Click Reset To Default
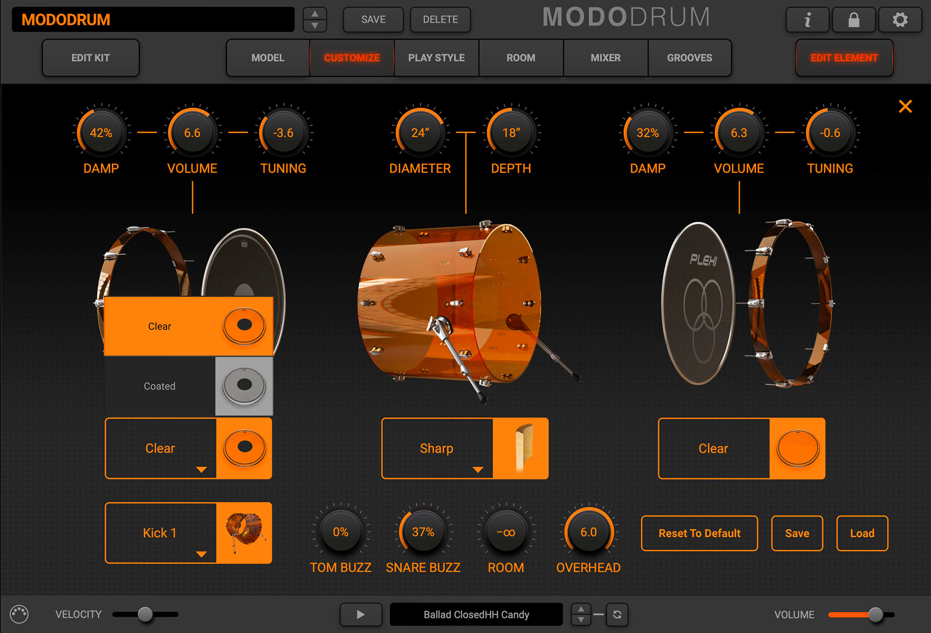The image size is (931, 633). (699, 533)
